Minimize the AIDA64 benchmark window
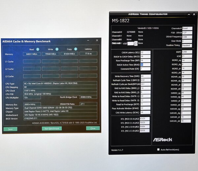198x171 pixels. [x=88, y=40]
